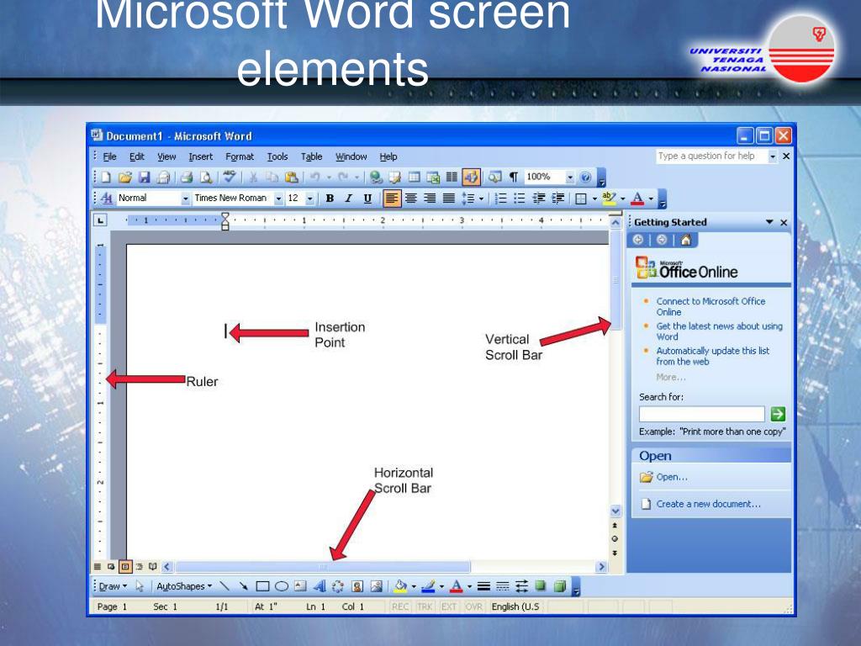Open the Getting Started pane dropdown arrow
Image resolution: width=861 pixels, height=646 pixels.
tap(769, 222)
